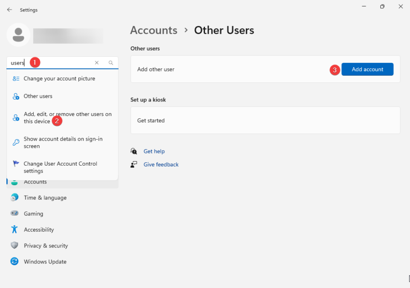Click the Accessibility figure icon
This screenshot has height=288, width=410.
pyautogui.click(x=15, y=229)
